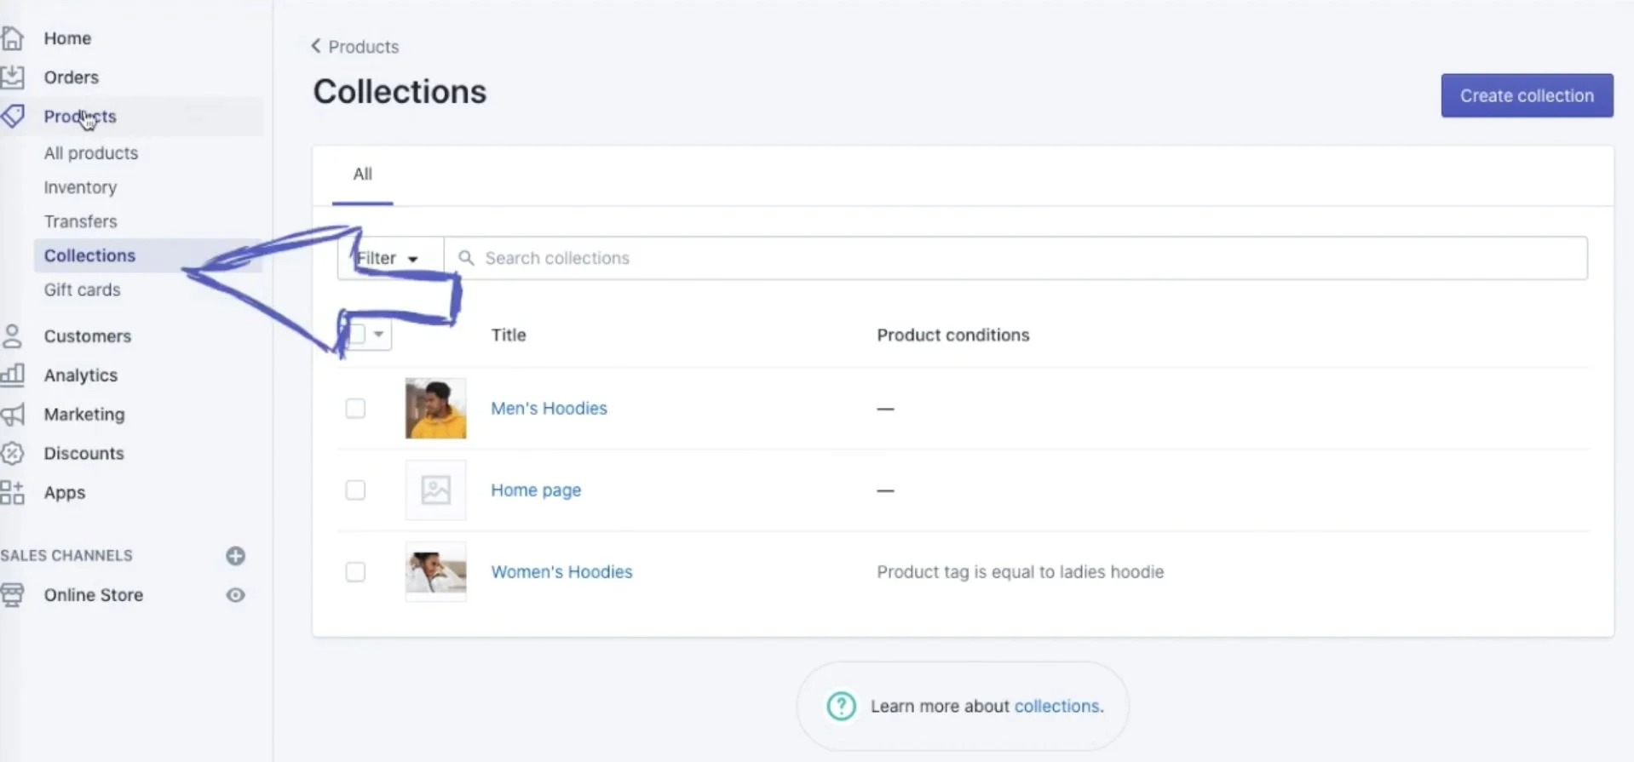Toggle Online Store visibility eye icon

pyautogui.click(x=236, y=594)
